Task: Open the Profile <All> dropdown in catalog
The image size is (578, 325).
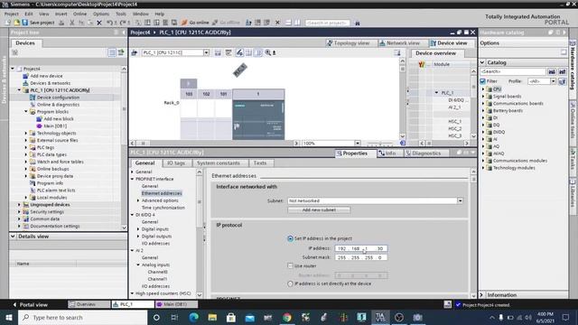Action: pyautogui.click(x=553, y=81)
